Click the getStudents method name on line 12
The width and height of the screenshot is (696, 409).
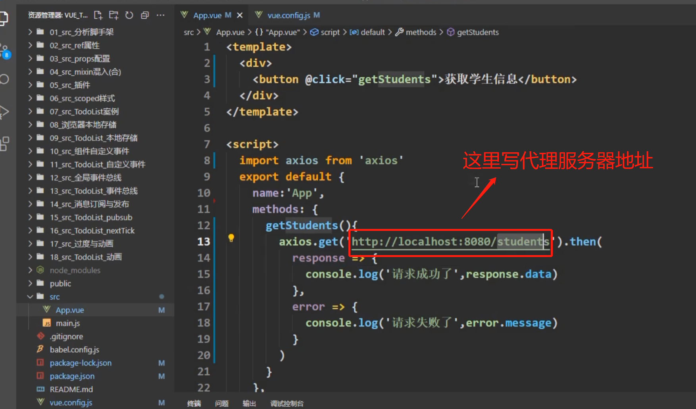pos(302,225)
